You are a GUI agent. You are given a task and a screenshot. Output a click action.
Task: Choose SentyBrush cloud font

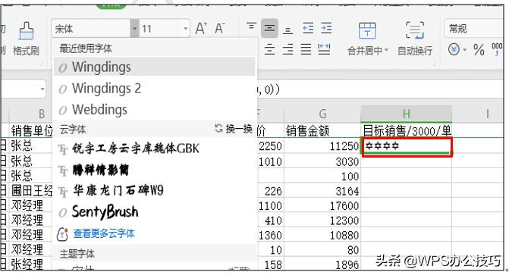[155, 212]
